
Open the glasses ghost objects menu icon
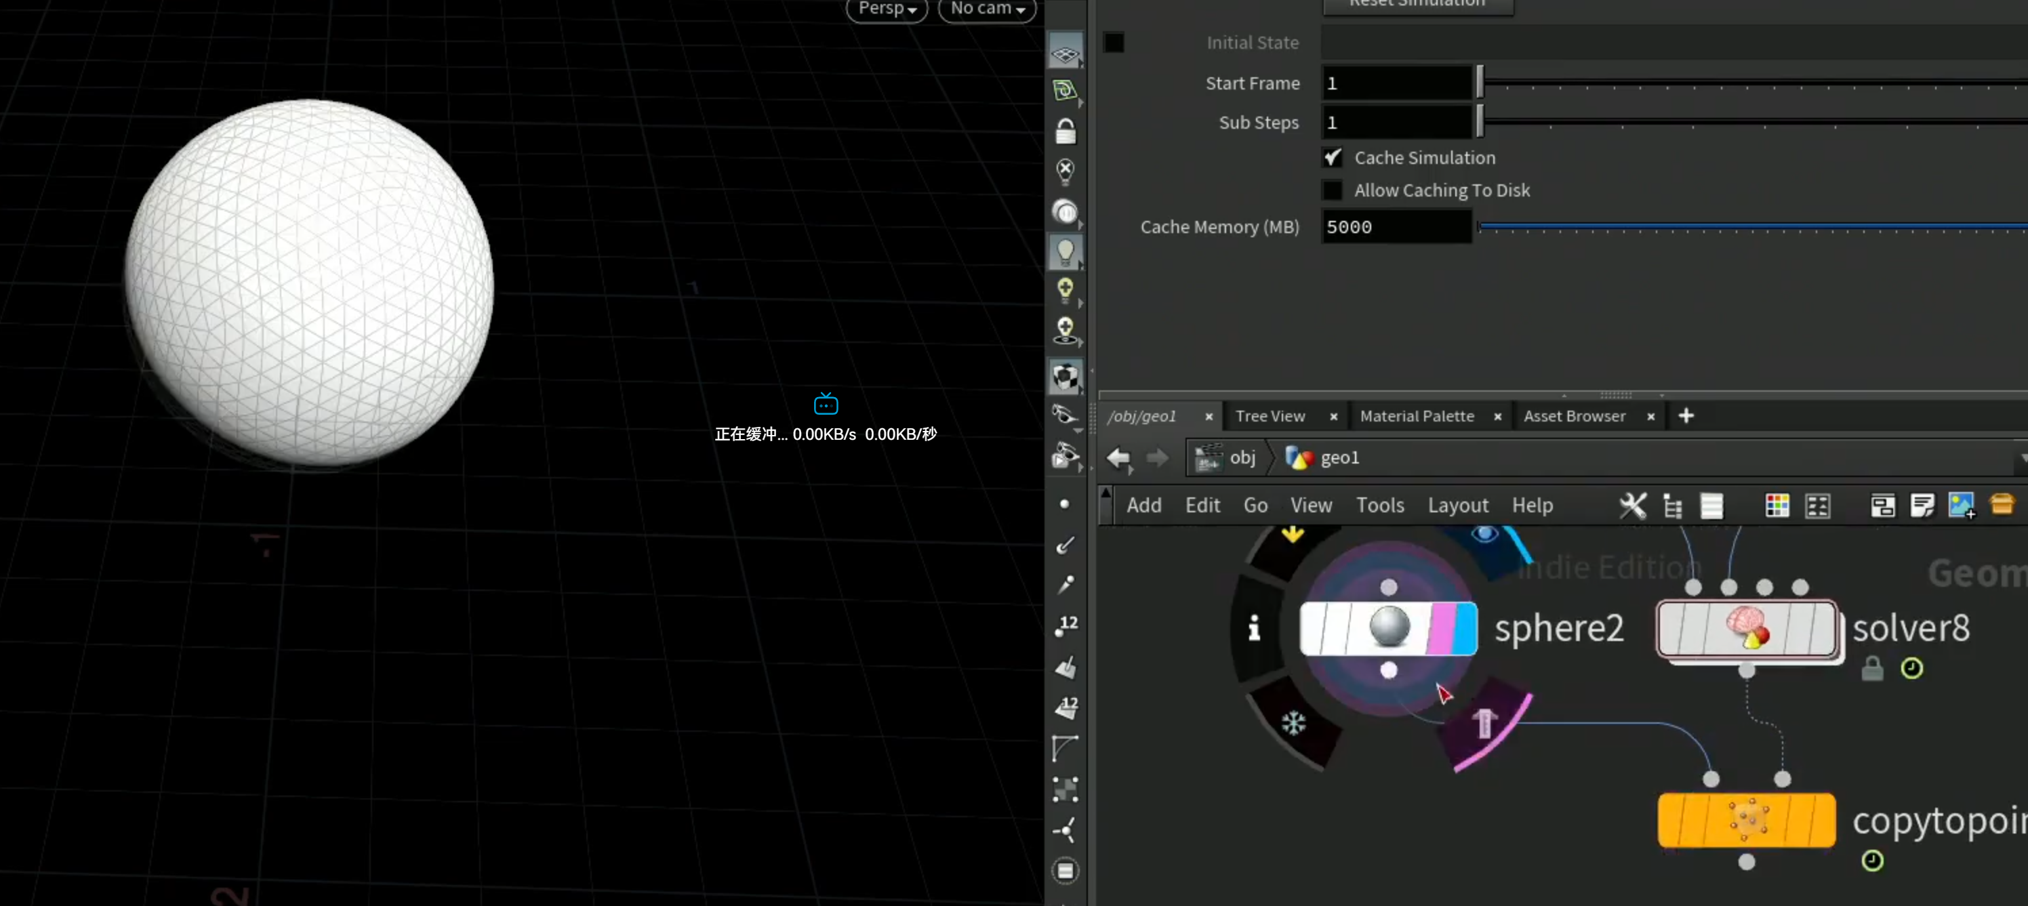(x=1065, y=414)
